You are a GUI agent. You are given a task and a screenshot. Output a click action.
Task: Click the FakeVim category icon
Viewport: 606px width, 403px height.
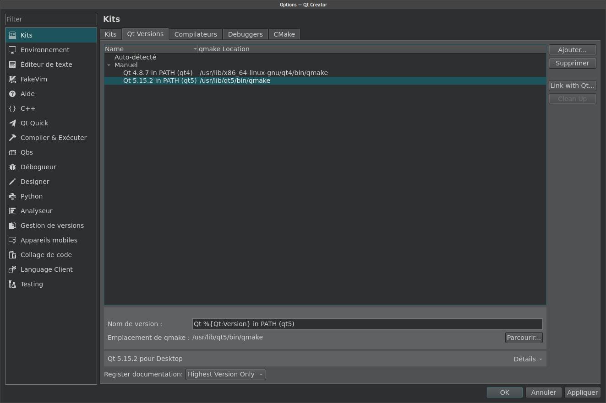(x=12, y=79)
